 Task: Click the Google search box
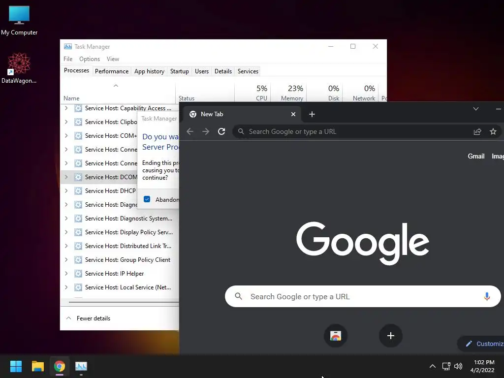tap(363, 296)
